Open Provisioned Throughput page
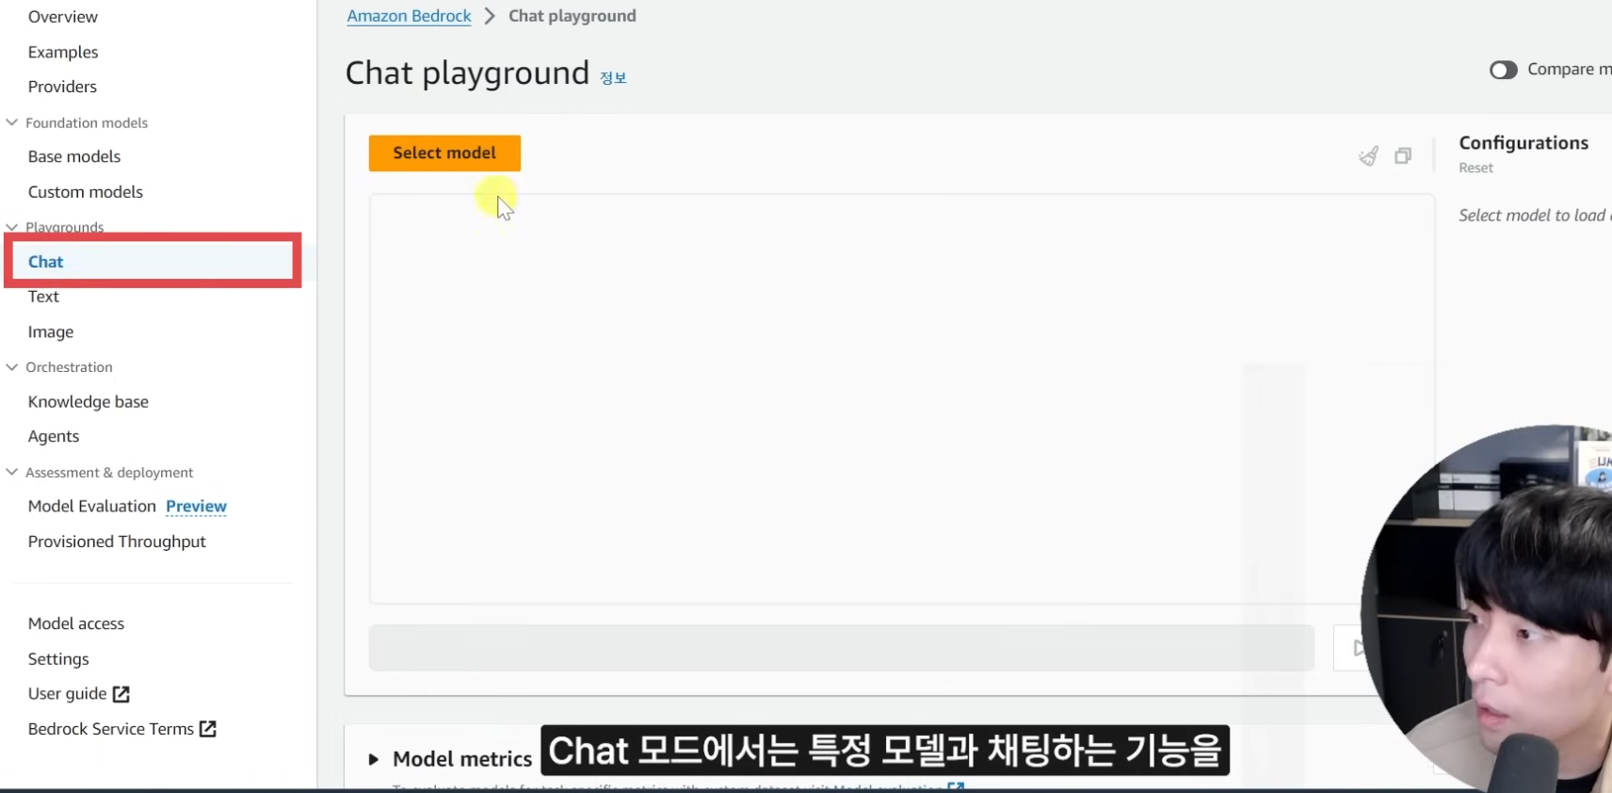Viewport: 1612px width, 793px height. tap(117, 542)
